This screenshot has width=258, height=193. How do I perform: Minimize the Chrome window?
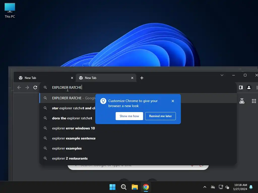(234, 75)
